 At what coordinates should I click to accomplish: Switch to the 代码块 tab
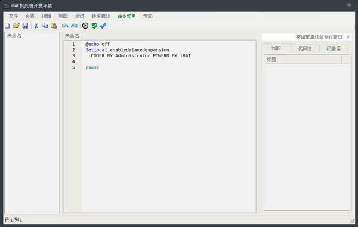[305, 48]
